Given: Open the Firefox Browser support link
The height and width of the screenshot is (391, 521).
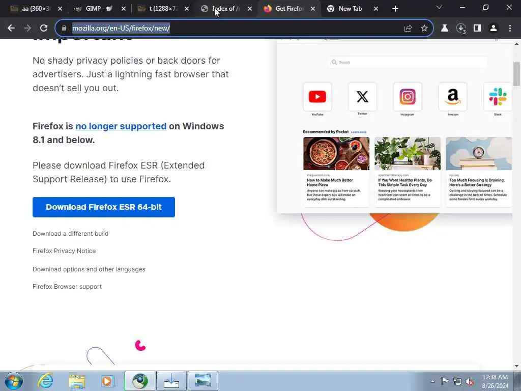Looking at the screenshot, I should point(67,287).
